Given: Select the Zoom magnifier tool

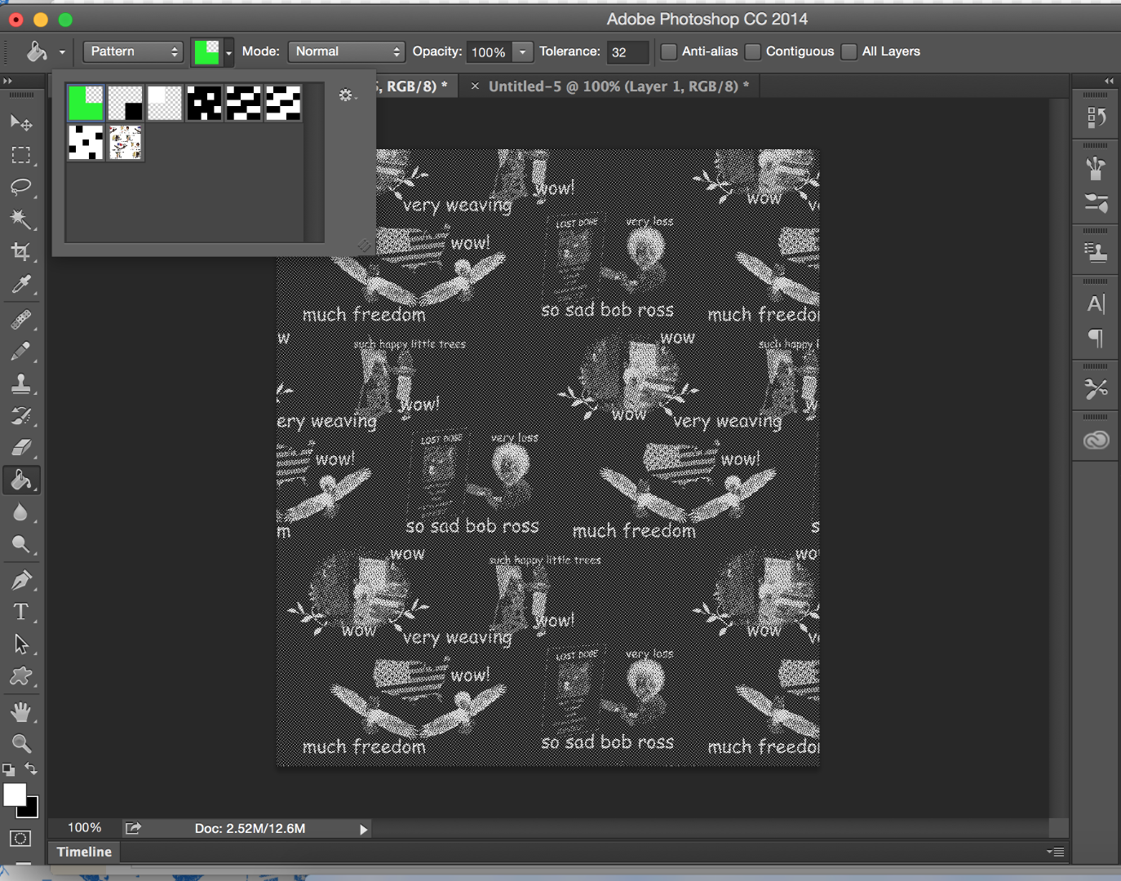Looking at the screenshot, I should pyautogui.click(x=21, y=744).
